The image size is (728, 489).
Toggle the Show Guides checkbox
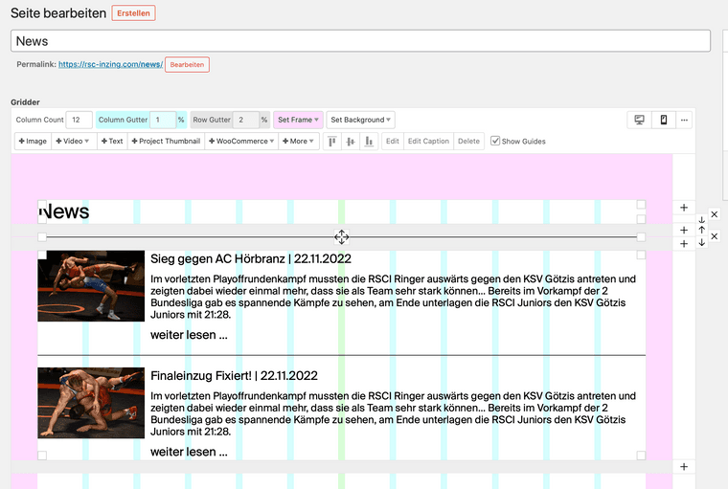coord(495,141)
